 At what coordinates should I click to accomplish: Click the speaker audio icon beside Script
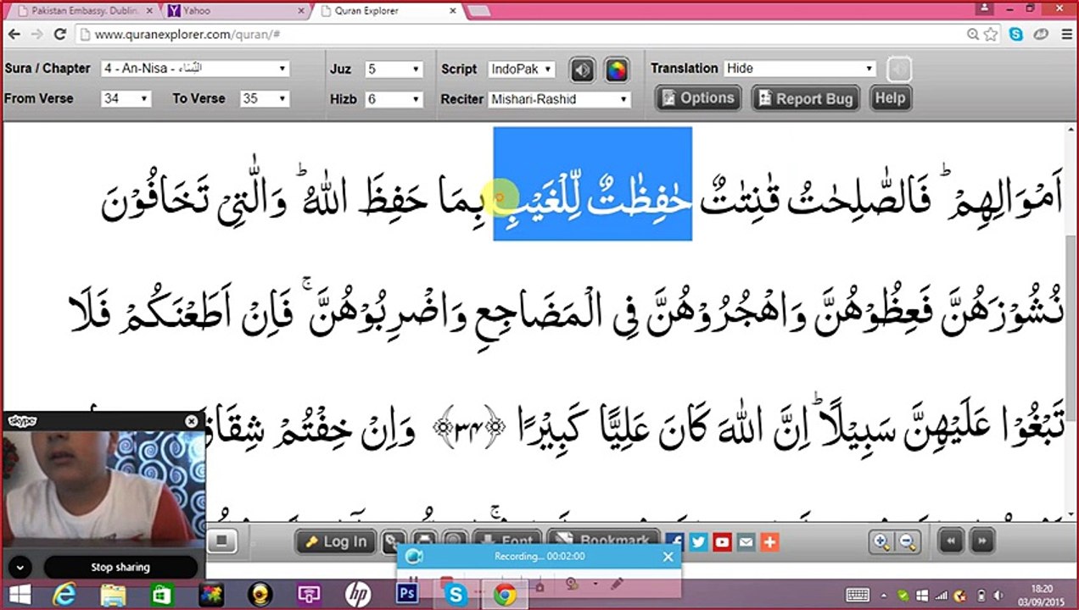pyautogui.click(x=582, y=70)
